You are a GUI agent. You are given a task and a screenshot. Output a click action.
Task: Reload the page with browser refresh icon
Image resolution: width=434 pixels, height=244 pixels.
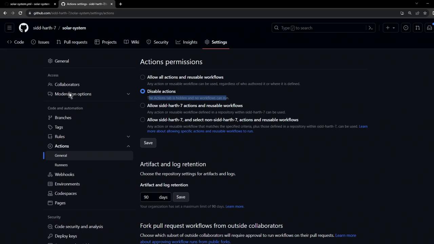point(20,13)
